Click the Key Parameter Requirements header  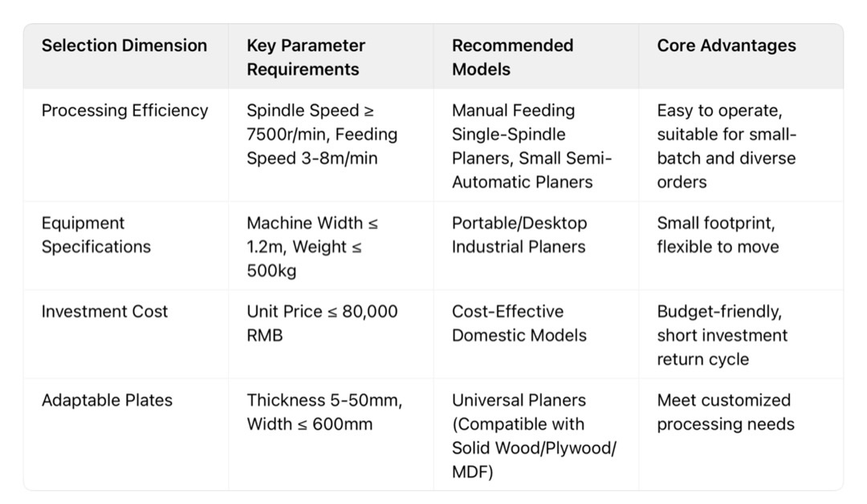click(306, 57)
